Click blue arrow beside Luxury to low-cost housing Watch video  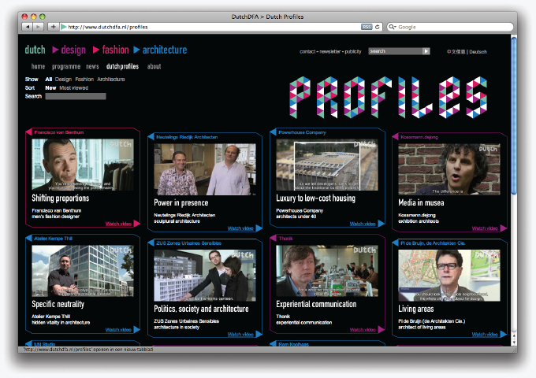(381, 224)
